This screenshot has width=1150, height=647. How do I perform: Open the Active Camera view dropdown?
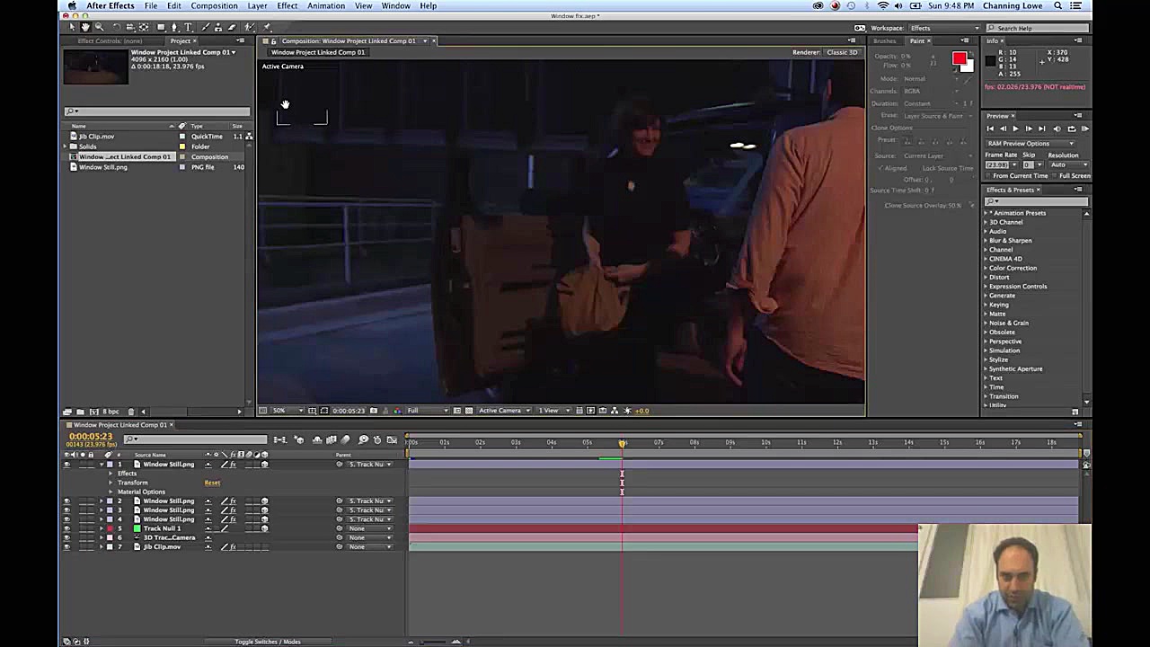[x=502, y=411]
